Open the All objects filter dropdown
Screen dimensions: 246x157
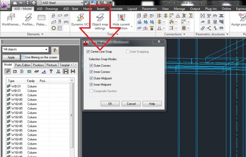click(46, 49)
